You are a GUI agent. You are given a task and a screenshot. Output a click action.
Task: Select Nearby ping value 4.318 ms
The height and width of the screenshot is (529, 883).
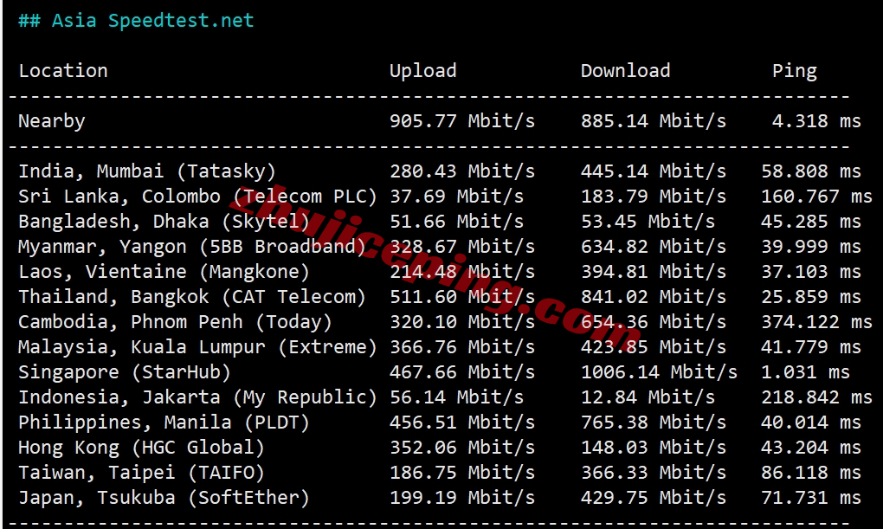point(816,121)
